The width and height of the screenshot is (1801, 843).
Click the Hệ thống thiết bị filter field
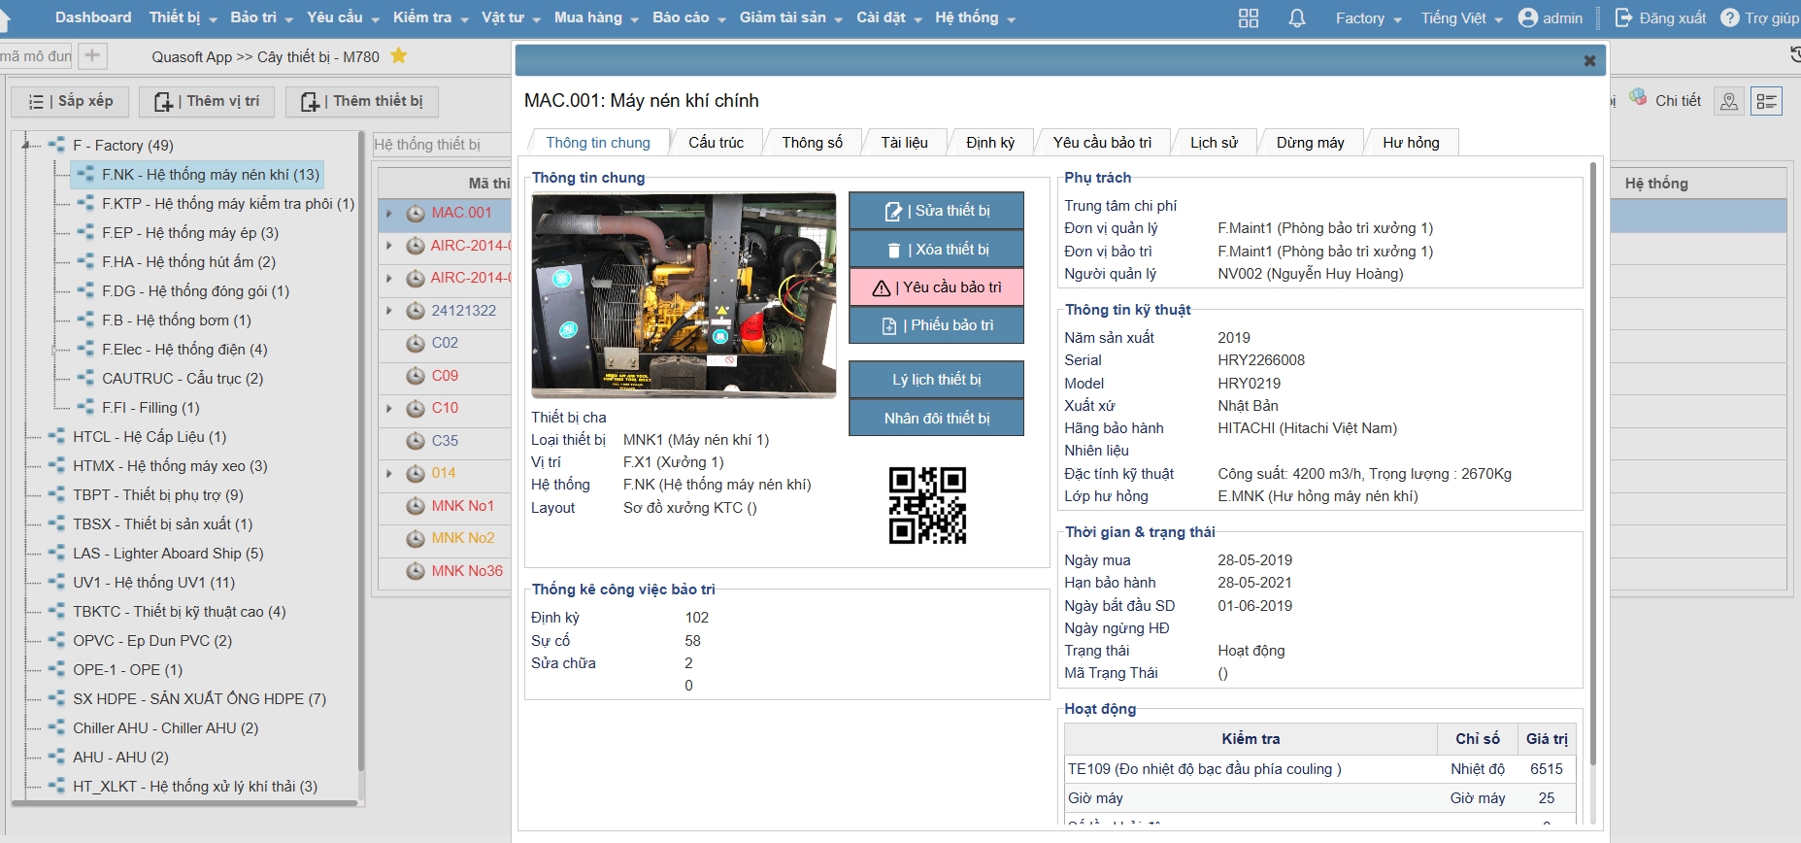coord(442,145)
